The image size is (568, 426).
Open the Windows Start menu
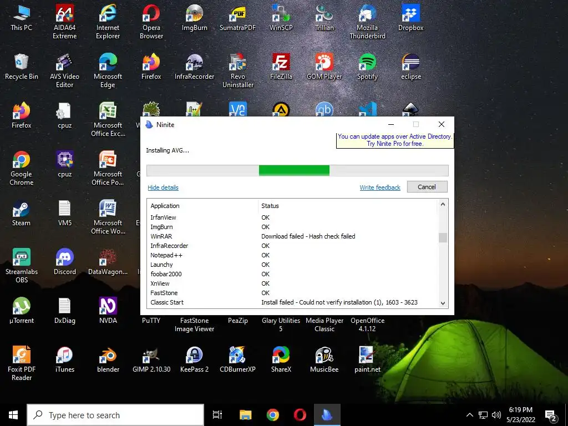[x=13, y=415]
